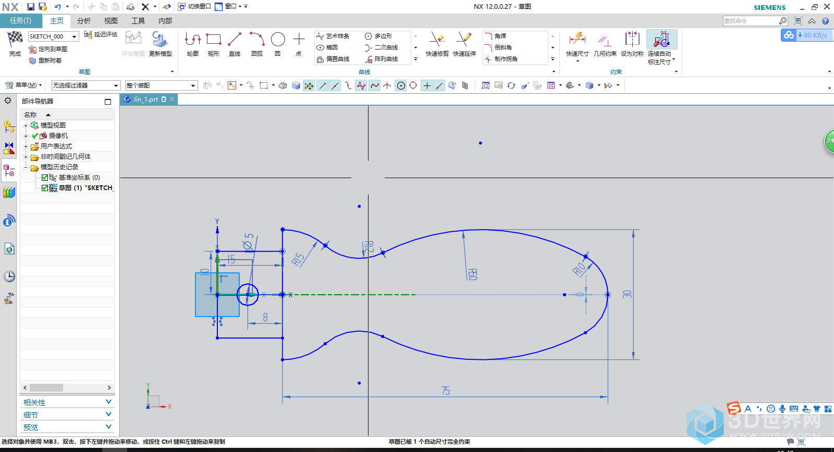834x452 pixels.
Task: Click Orient to Sketch (定向到草图)
Action: pos(48,49)
